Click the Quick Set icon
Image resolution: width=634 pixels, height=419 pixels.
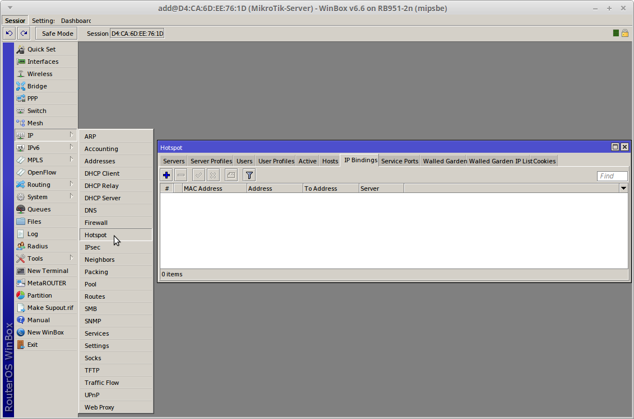coord(21,49)
